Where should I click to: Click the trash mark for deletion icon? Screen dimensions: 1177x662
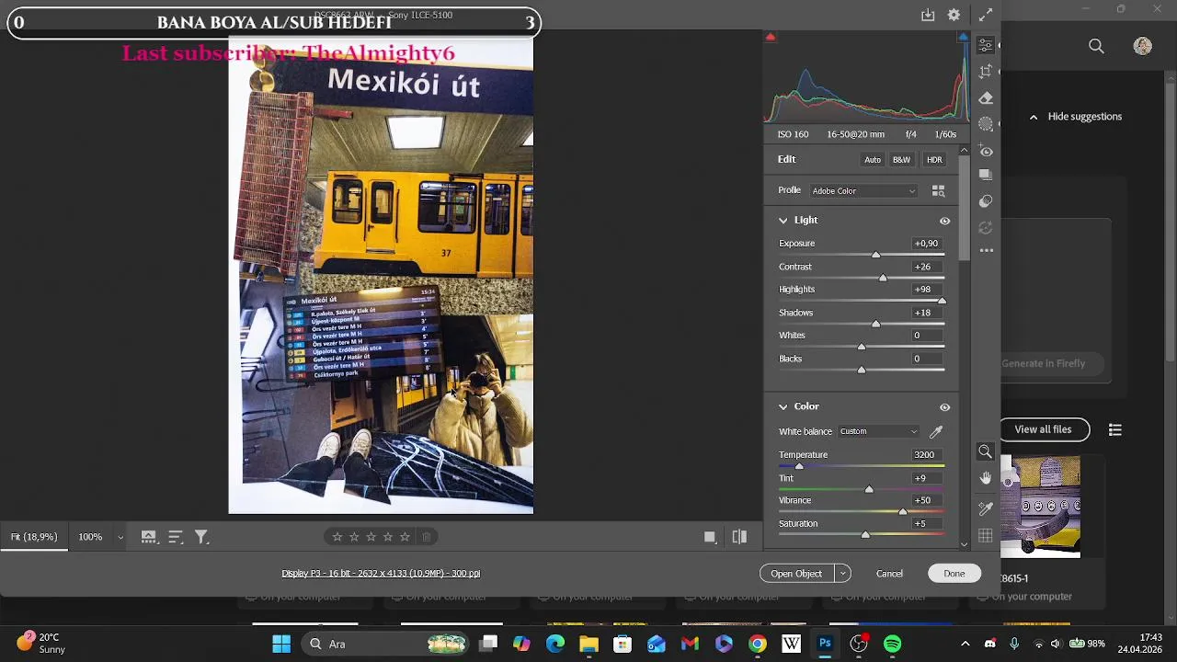pos(427,537)
